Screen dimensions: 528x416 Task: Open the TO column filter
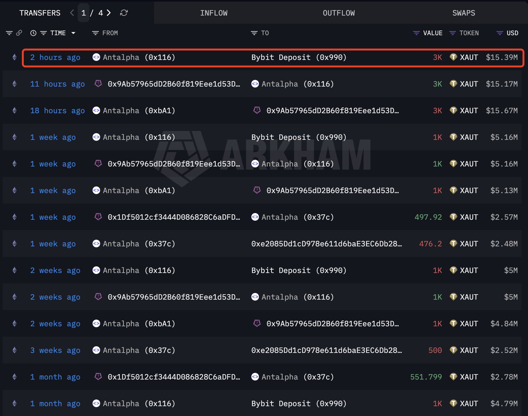point(254,33)
